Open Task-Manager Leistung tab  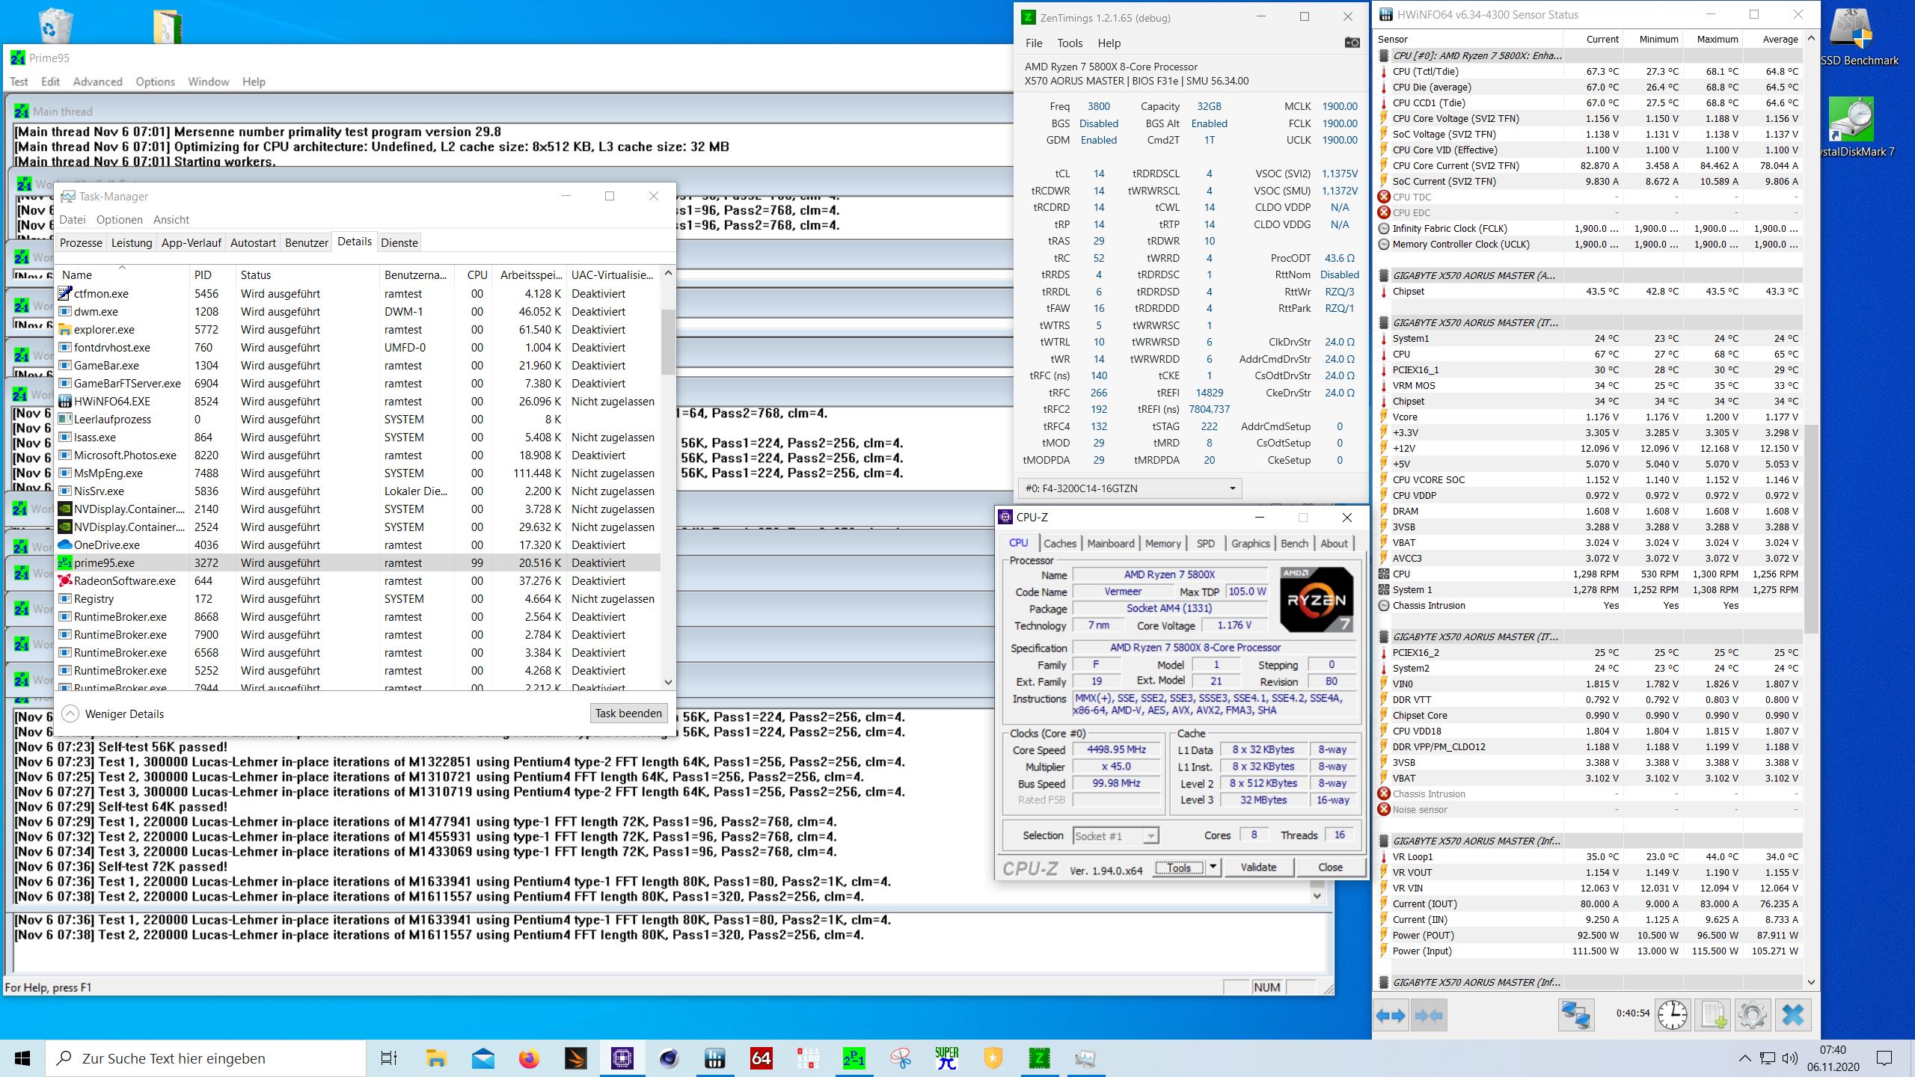[x=132, y=242]
